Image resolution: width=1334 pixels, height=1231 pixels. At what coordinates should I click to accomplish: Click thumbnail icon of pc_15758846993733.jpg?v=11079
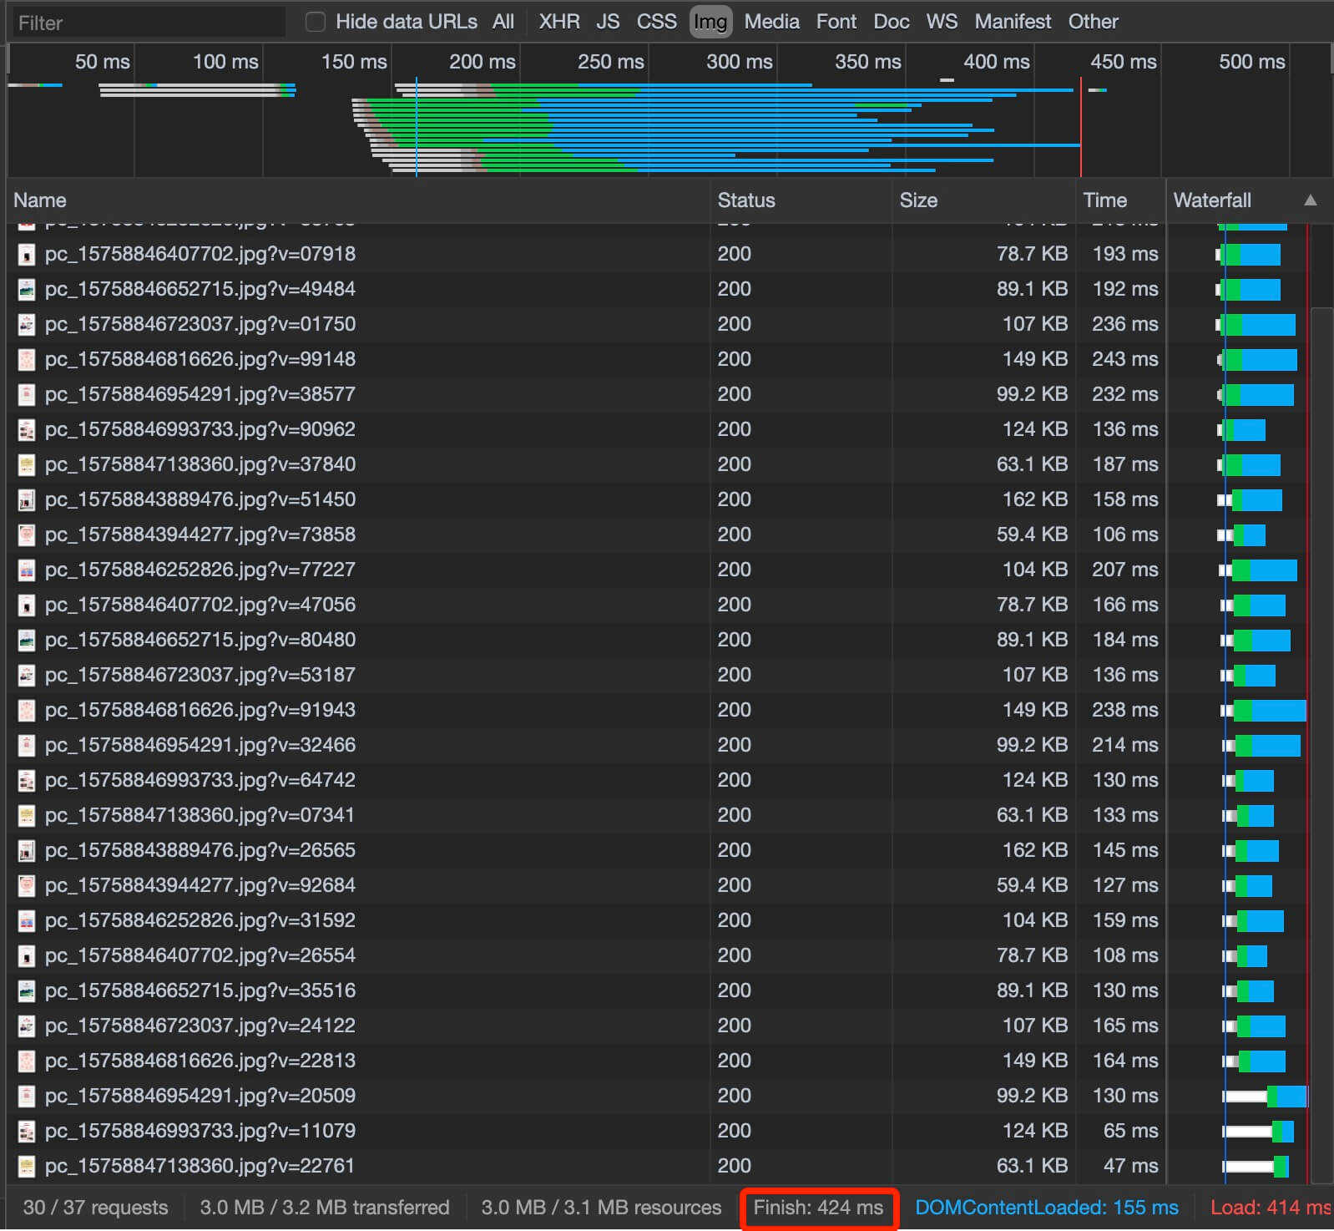pos(27,1131)
